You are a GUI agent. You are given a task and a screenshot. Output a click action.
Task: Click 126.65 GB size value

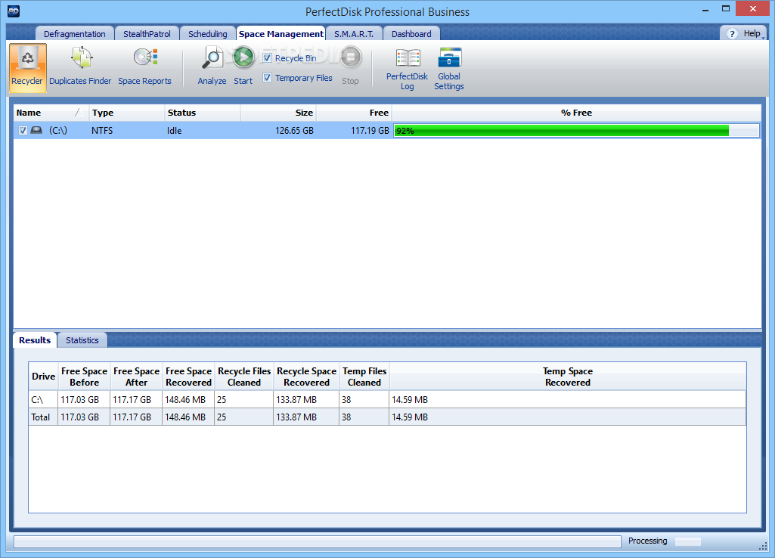(294, 131)
